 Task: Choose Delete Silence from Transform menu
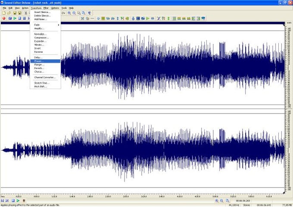[x=45, y=15]
